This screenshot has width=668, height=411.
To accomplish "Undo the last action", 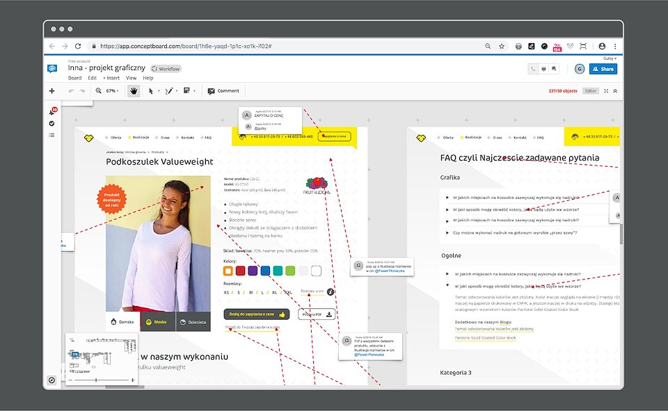I will [71, 90].
